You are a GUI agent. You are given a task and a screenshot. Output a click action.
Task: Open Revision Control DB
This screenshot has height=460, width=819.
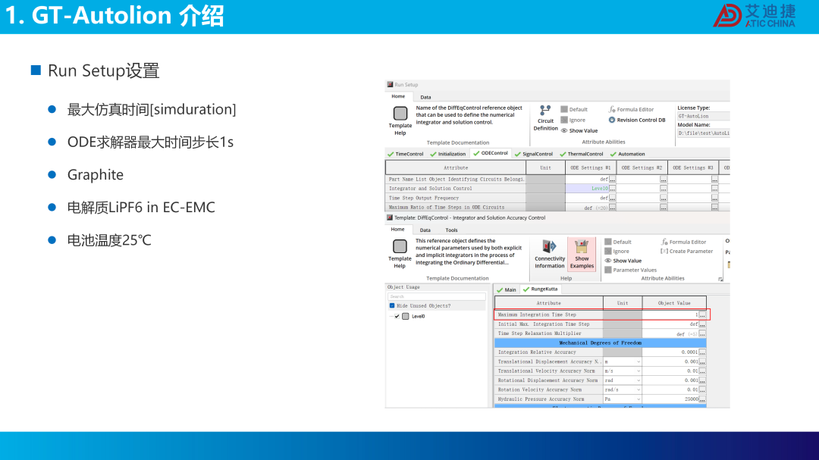pyautogui.click(x=637, y=120)
